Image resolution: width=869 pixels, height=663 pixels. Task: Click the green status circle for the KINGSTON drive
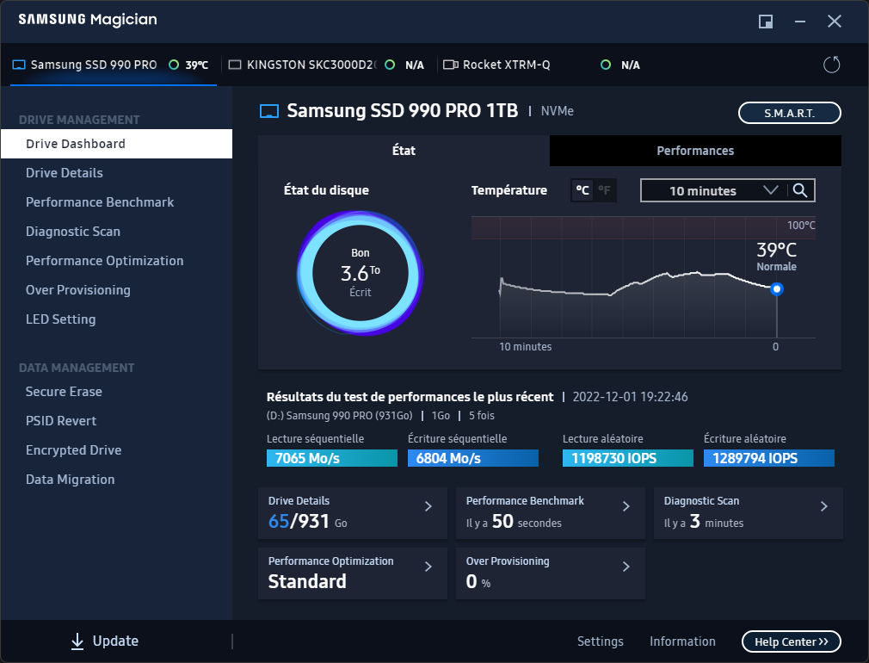click(390, 65)
